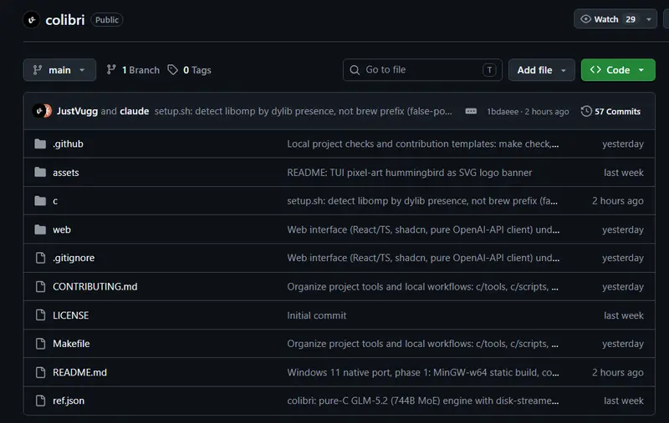Click the branch icon inside main selector

(38, 69)
